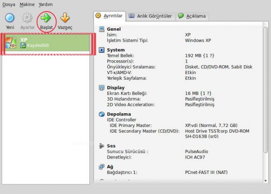Screen dimensions: 271x194
Task: Click the scrollbar up arrow in details panel
Action: [265, 24]
